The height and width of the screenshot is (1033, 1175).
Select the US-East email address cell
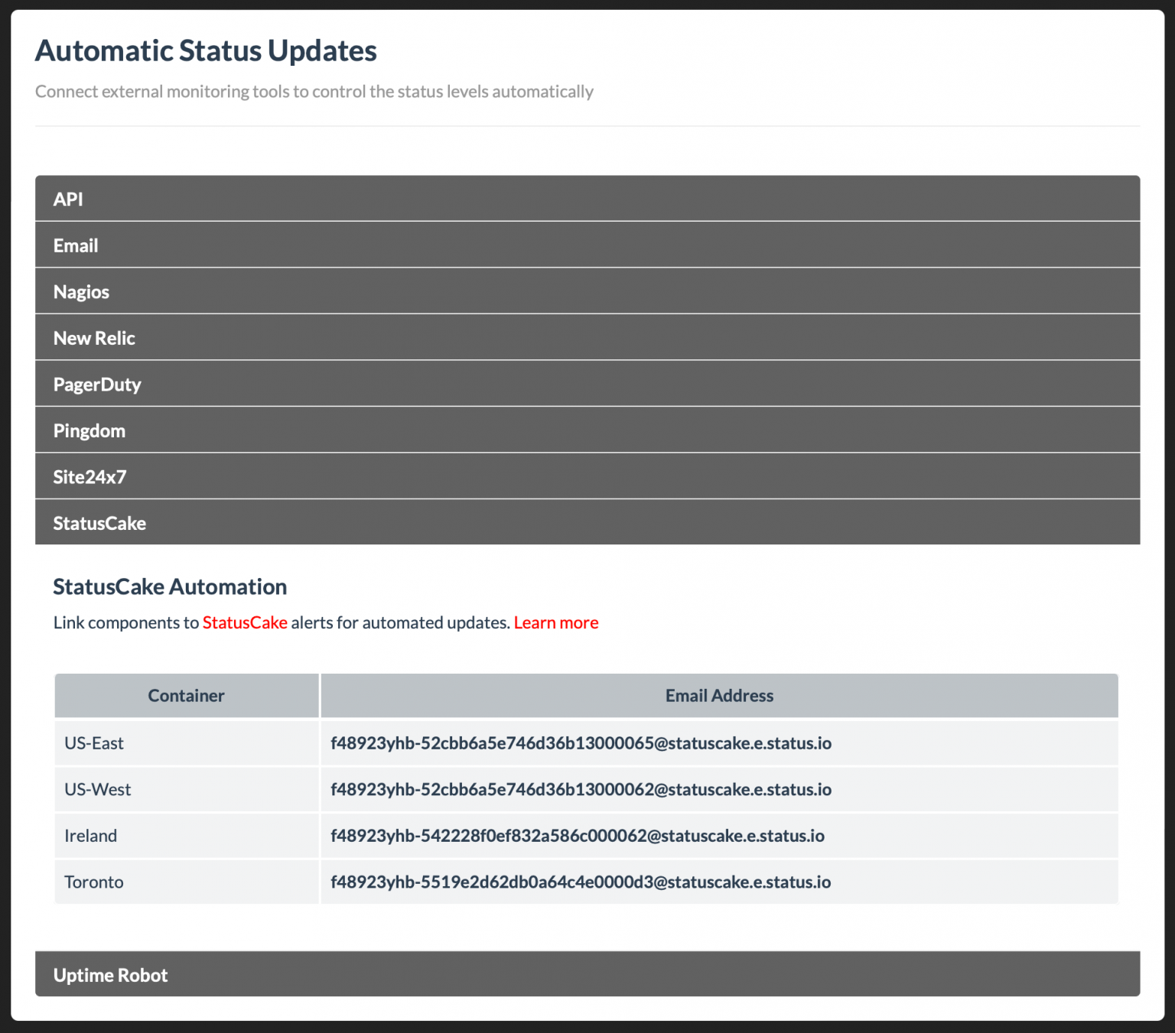[581, 742]
